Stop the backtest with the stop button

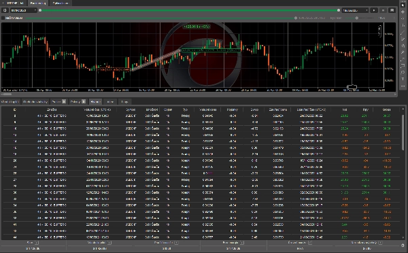point(383,10)
